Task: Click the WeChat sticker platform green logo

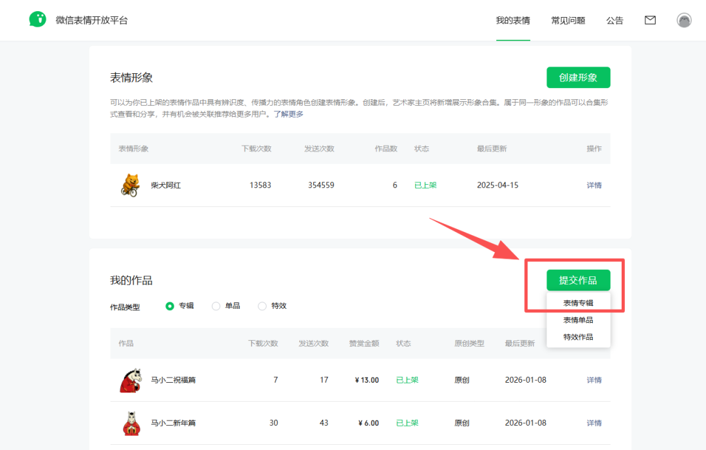Action: [x=38, y=20]
